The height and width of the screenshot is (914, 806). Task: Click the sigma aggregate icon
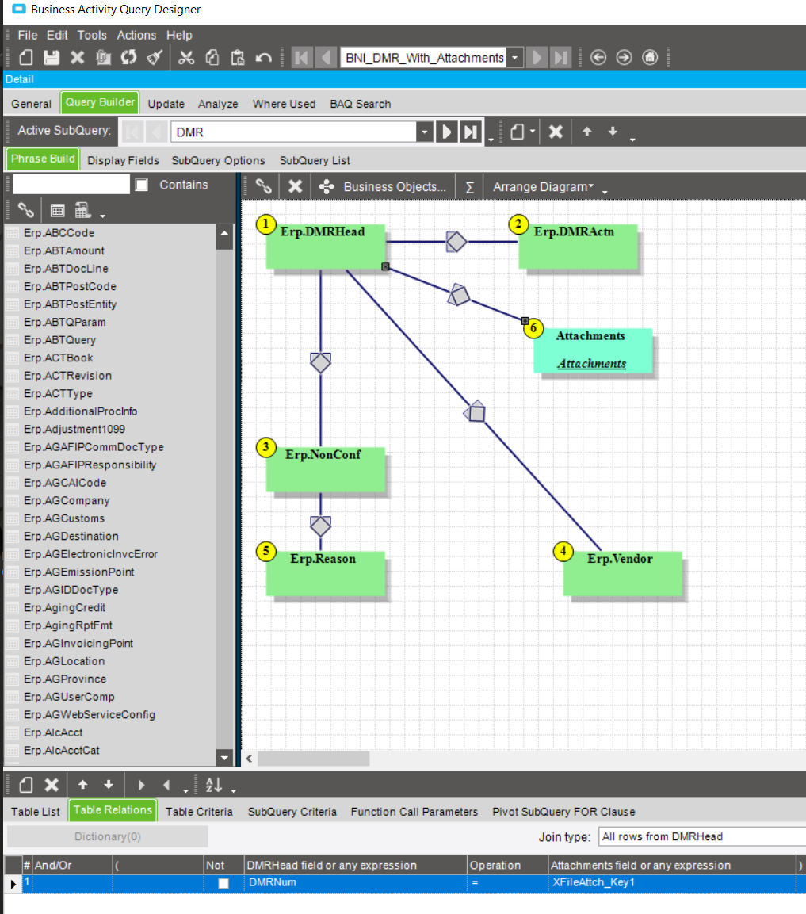click(x=470, y=187)
